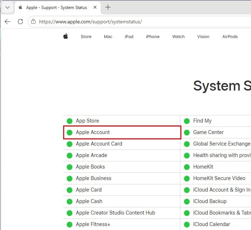The width and height of the screenshot is (251, 230).
Task: Click green status dot beside Apple Card
Action: click(70, 190)
